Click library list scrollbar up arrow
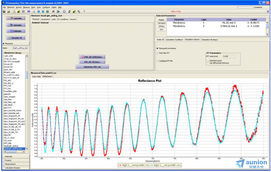The height and width of the screenshot is (172, 271). click(x=26, y=56)
